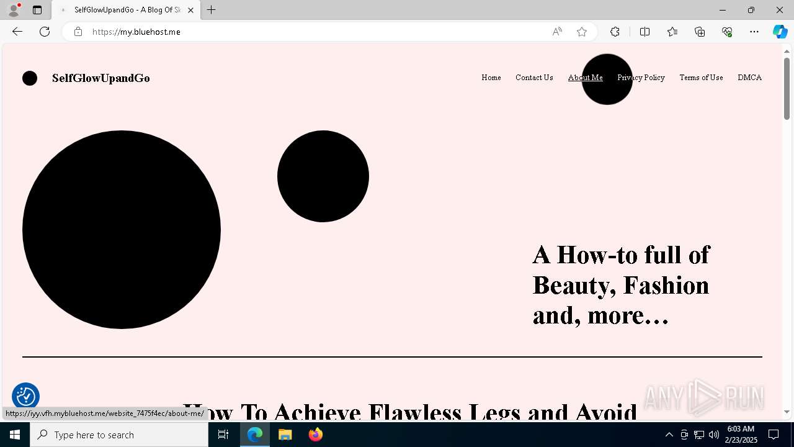The height and width of the screenshot is (447, 794).
Task: Add this page to favorites
Action: pyautogui.click(x=582, y=32)
